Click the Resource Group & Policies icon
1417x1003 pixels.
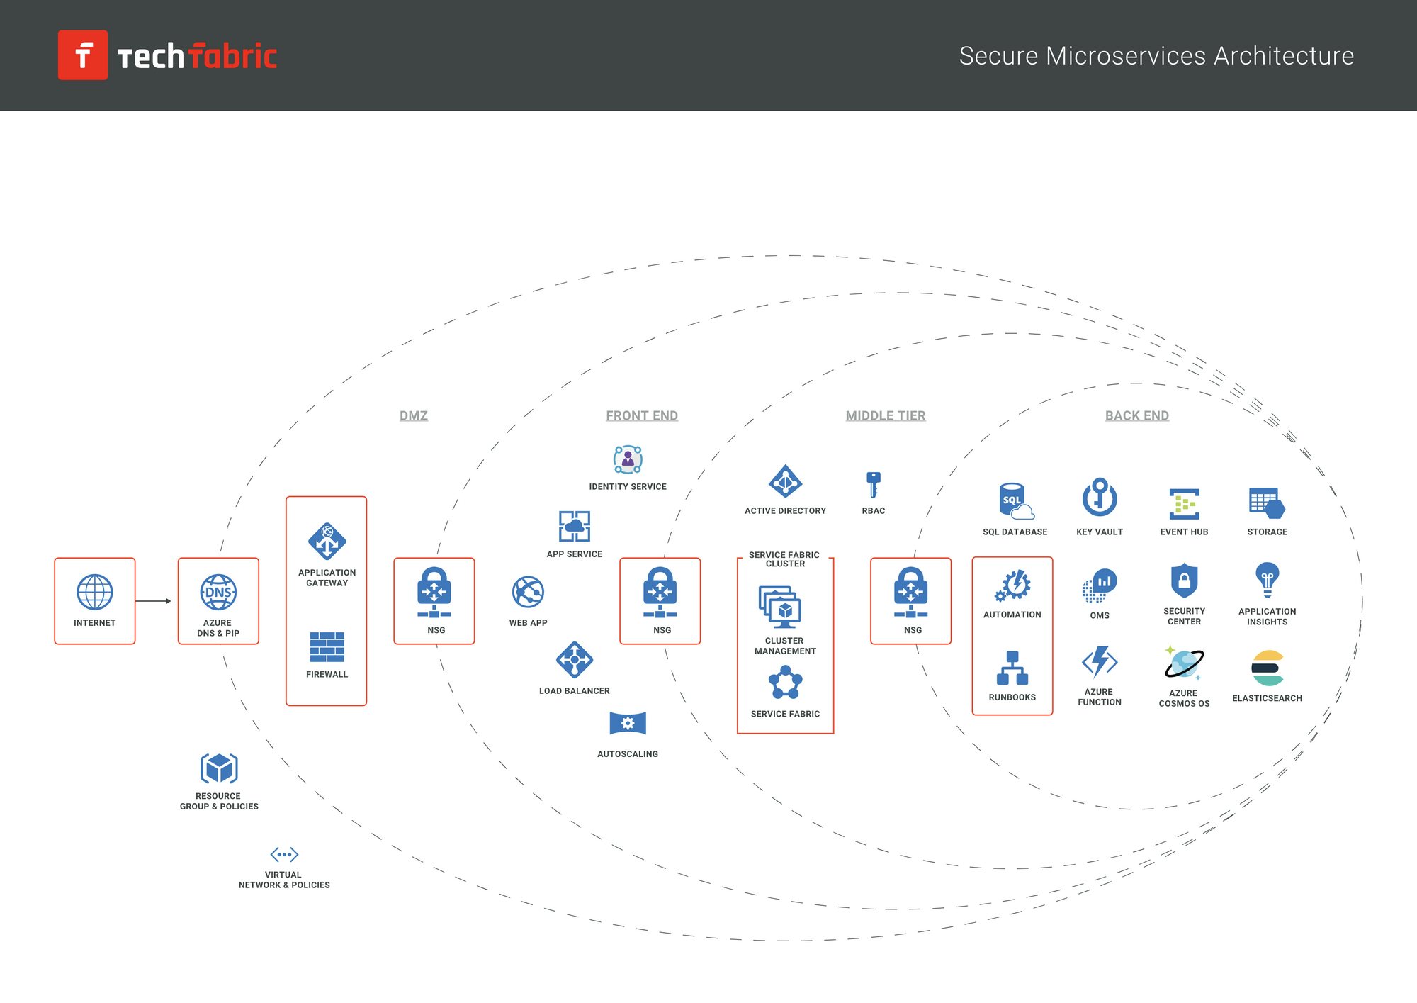click(x=219, y=768)
